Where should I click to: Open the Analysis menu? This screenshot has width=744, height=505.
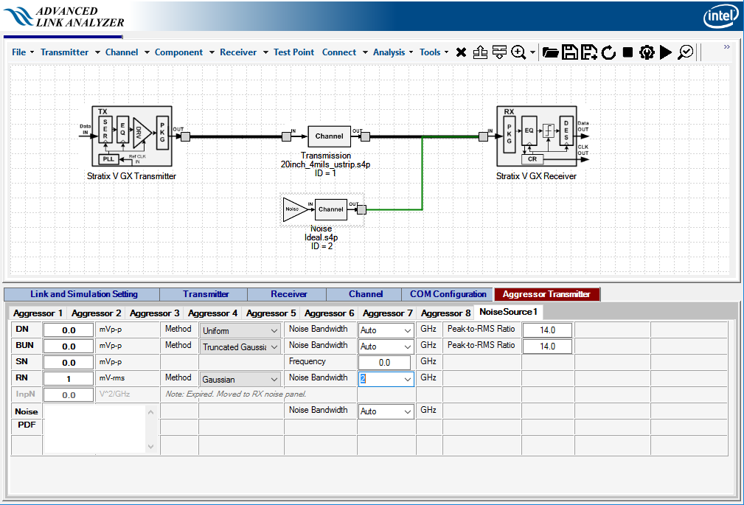click(x=389, y=52)
